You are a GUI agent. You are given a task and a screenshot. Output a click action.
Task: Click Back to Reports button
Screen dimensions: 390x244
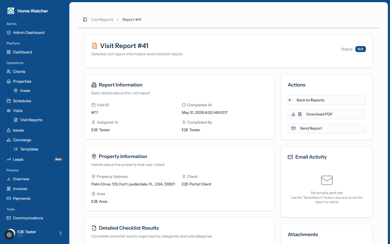click(327, 100)
